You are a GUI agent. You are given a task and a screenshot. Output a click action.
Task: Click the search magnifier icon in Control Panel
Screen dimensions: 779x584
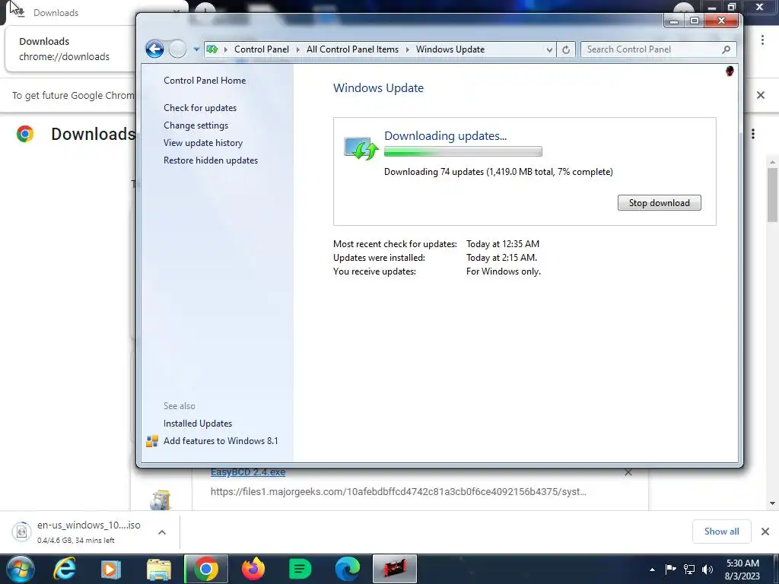[726, 49]
